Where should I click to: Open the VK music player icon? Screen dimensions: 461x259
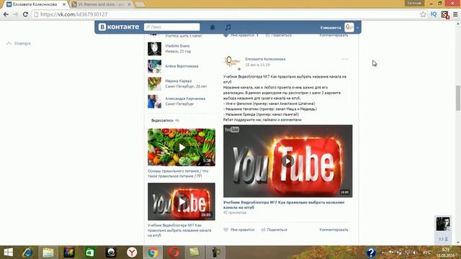(228, 27)
